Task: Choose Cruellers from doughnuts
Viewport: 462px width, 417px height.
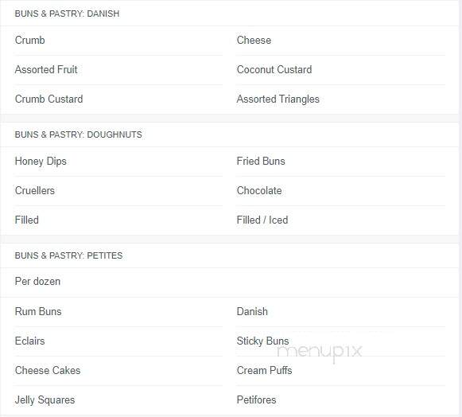Action: (35, 190)
